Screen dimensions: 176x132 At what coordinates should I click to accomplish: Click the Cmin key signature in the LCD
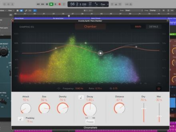103,4
